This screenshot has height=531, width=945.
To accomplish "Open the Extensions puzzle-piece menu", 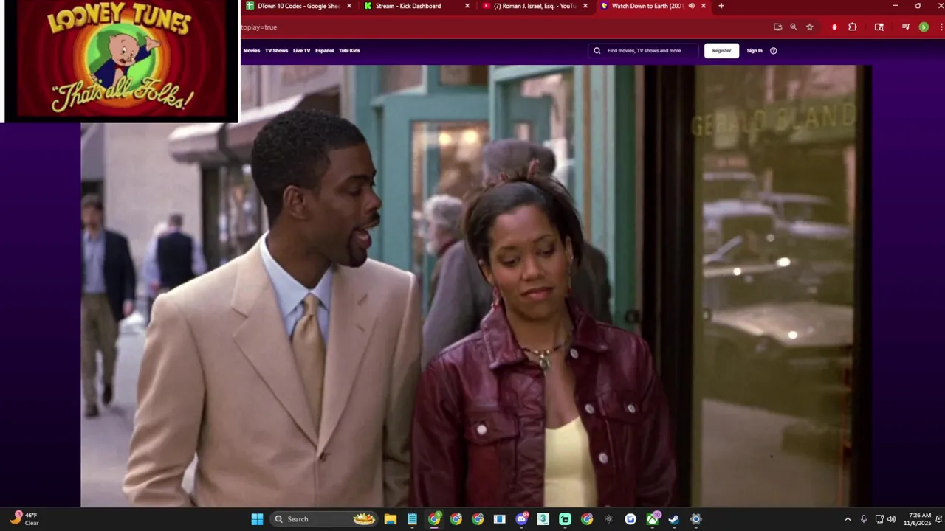I will (x=853, y=27).
